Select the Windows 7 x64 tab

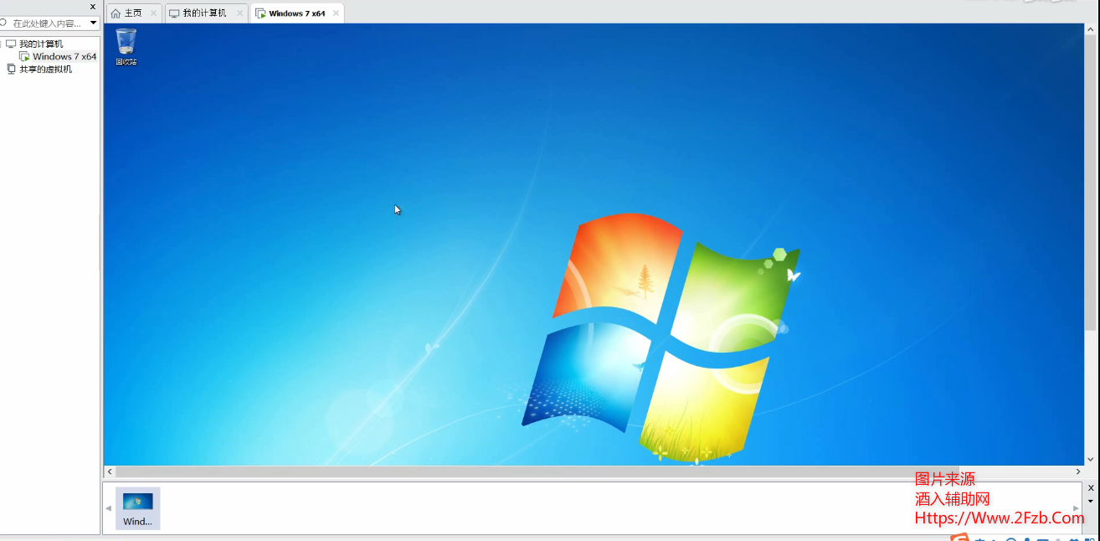point(296,13)
